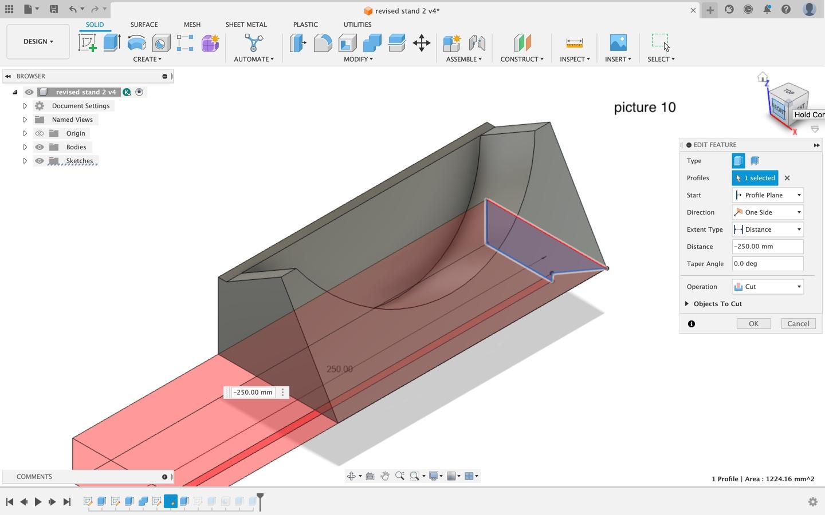Choose the Offset Plane construct icon

[522, 43]
